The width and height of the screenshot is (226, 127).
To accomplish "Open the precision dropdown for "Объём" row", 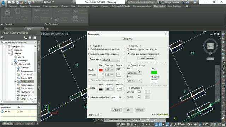I will 109,70.
